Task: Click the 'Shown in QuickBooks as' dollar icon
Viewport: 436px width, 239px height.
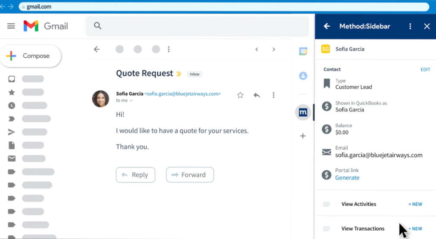Action: [327, 106]
